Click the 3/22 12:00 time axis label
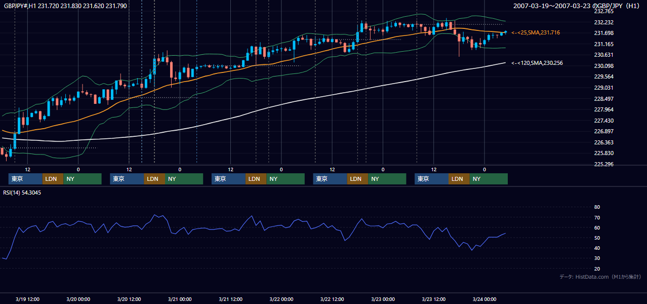 click(332, 299)
